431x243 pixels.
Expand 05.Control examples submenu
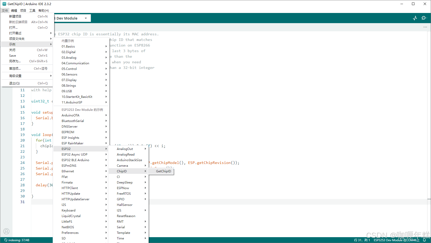(x=81, y=69)
